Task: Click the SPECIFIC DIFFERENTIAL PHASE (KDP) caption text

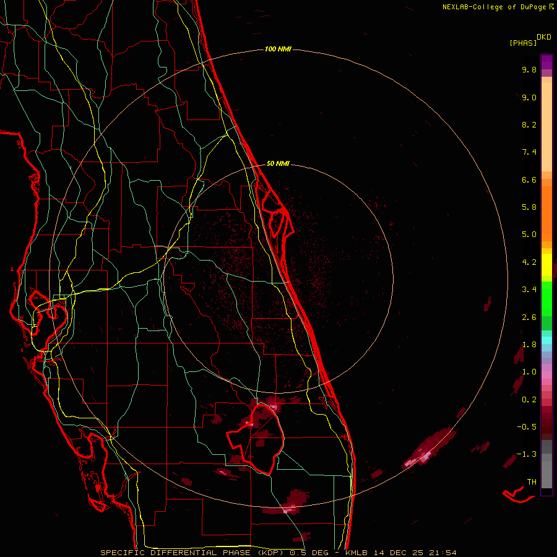Action: (194, 553)
